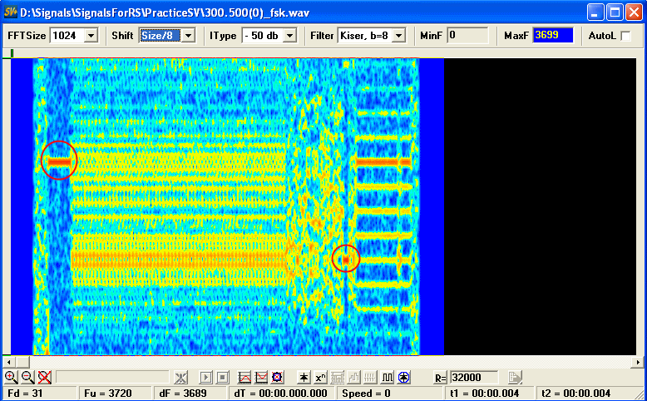Click the crossed-out red reset zoom icon
Viewport: 647px width, 401px height.
coord(44,377)
